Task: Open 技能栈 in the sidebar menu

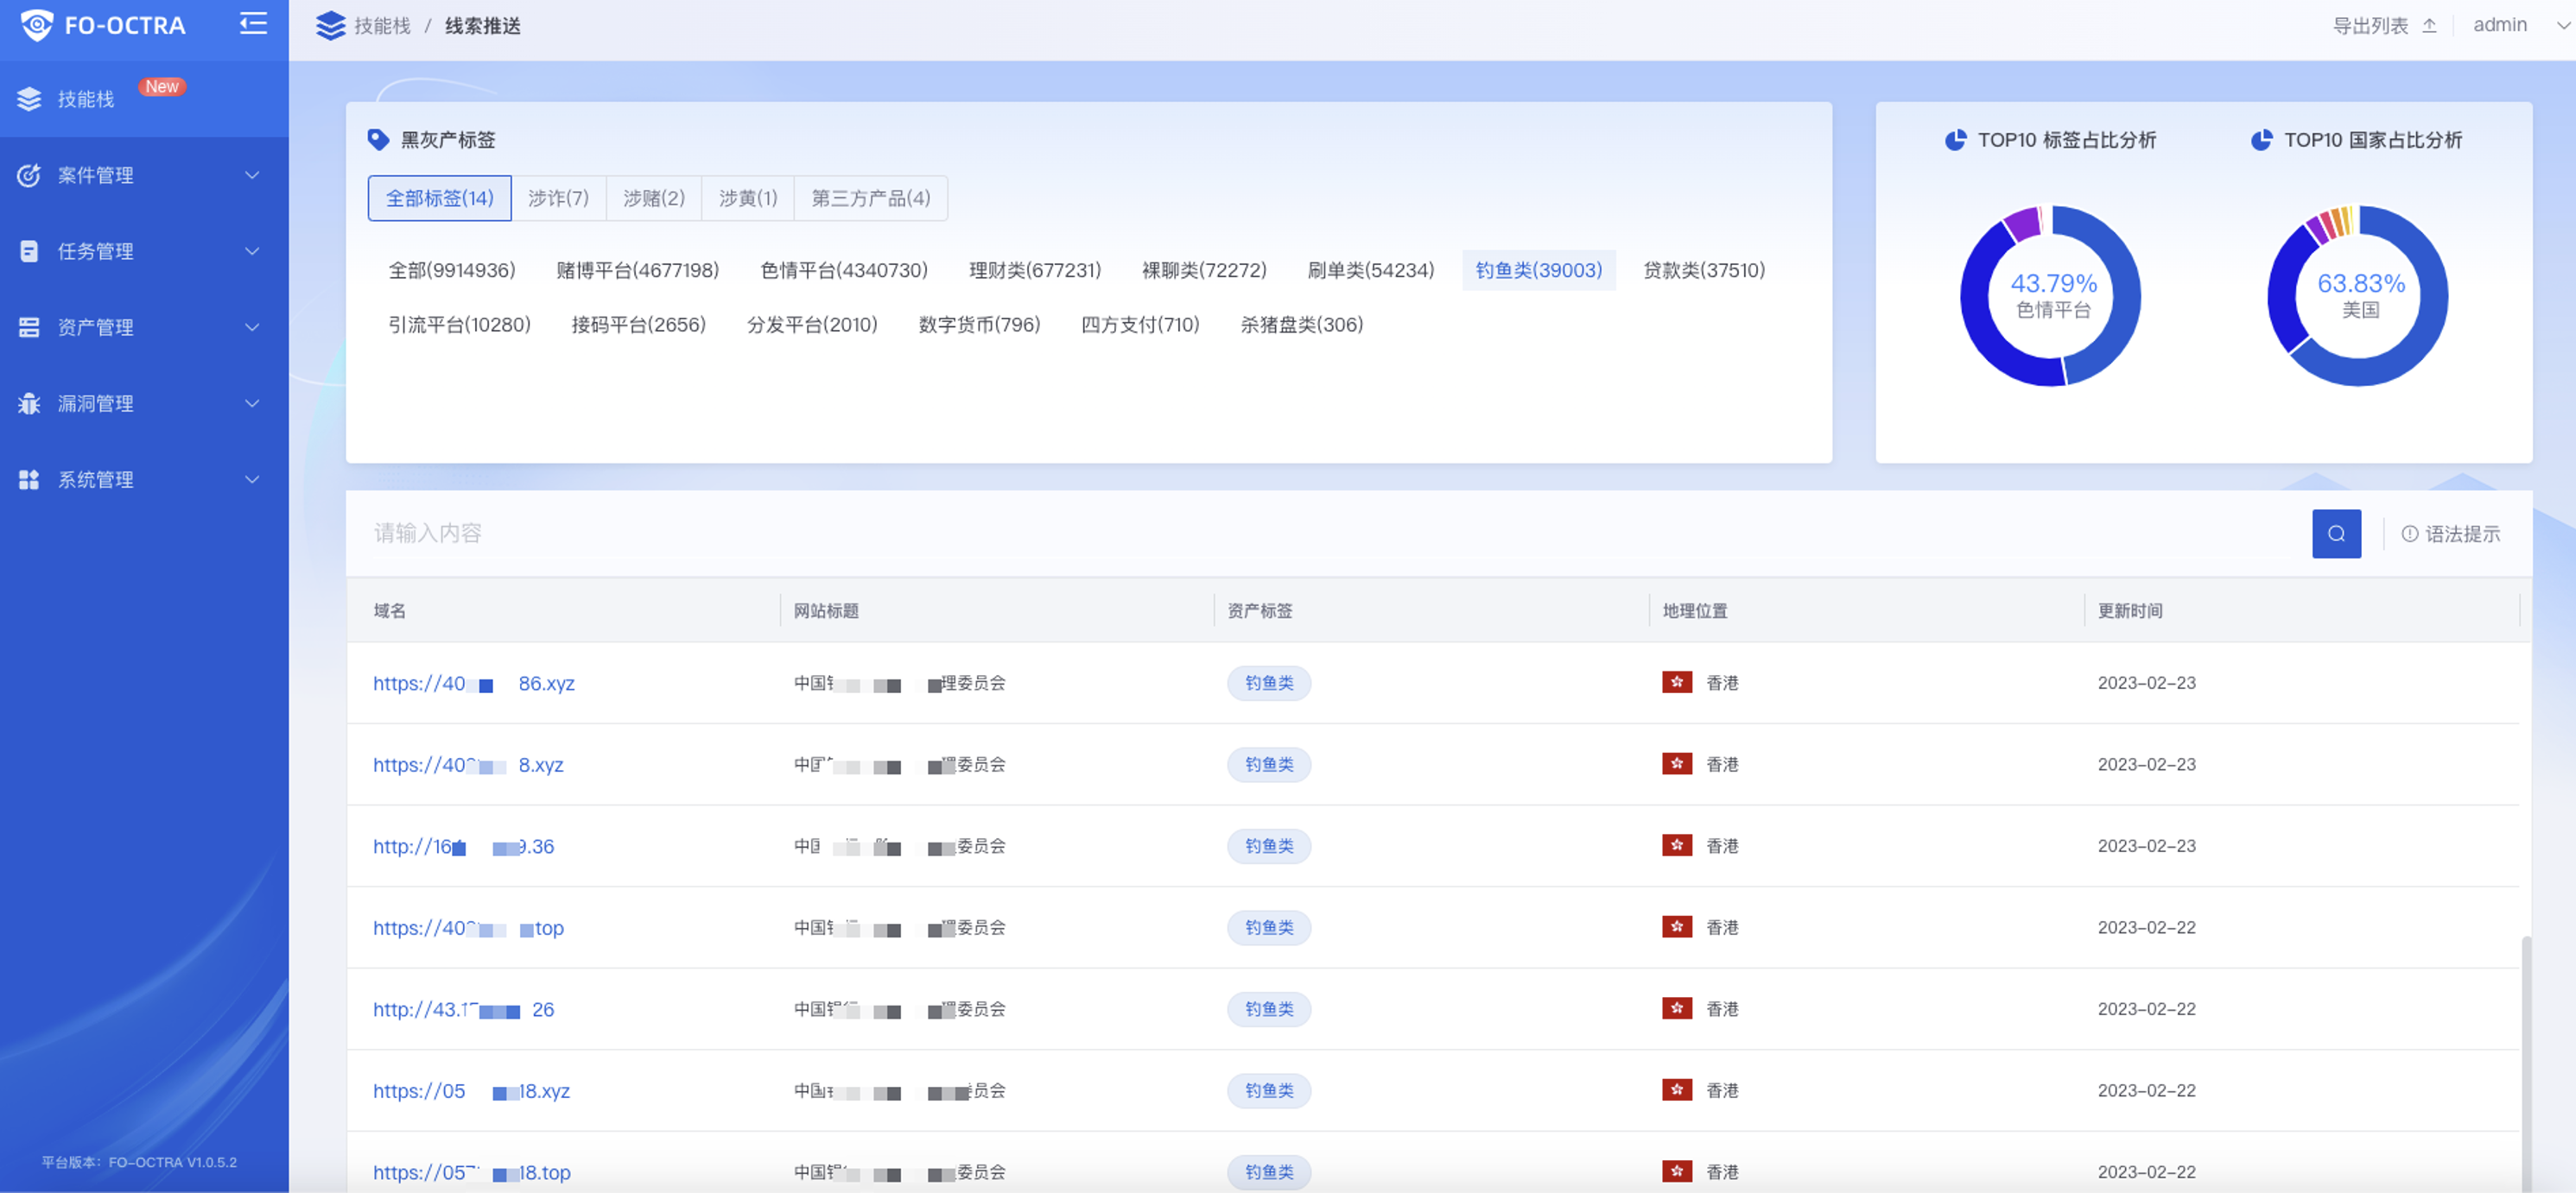Action: (x=144, y=99)
